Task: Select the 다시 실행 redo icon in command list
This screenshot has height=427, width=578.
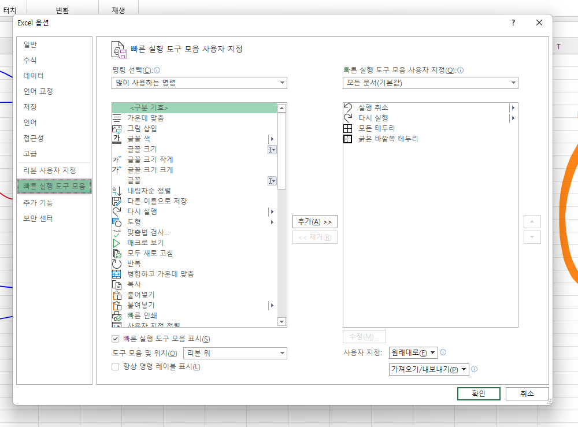Action: click(x=117, y=211)
